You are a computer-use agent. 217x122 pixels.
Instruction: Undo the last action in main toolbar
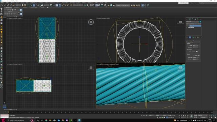2,5
